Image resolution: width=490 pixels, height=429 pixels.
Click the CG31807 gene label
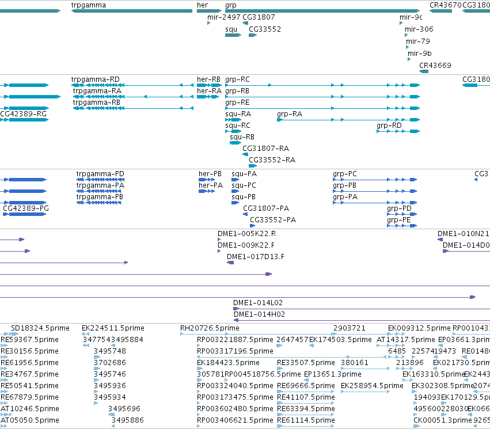(259, 17)
